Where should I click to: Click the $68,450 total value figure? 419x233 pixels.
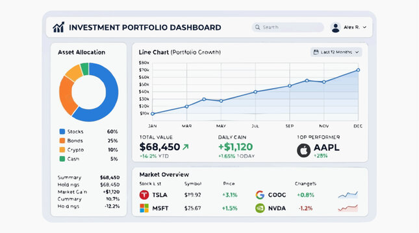160,147
